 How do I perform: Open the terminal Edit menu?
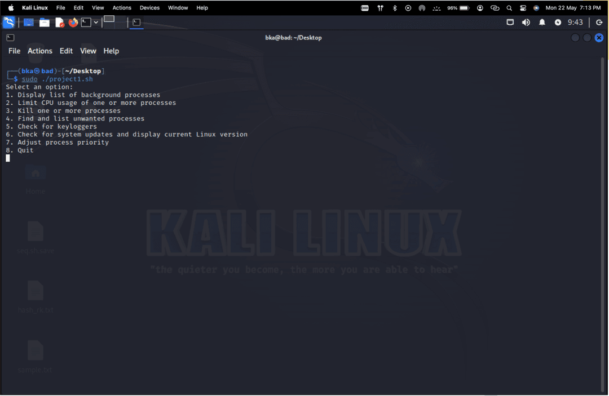(x=66, y=51)
